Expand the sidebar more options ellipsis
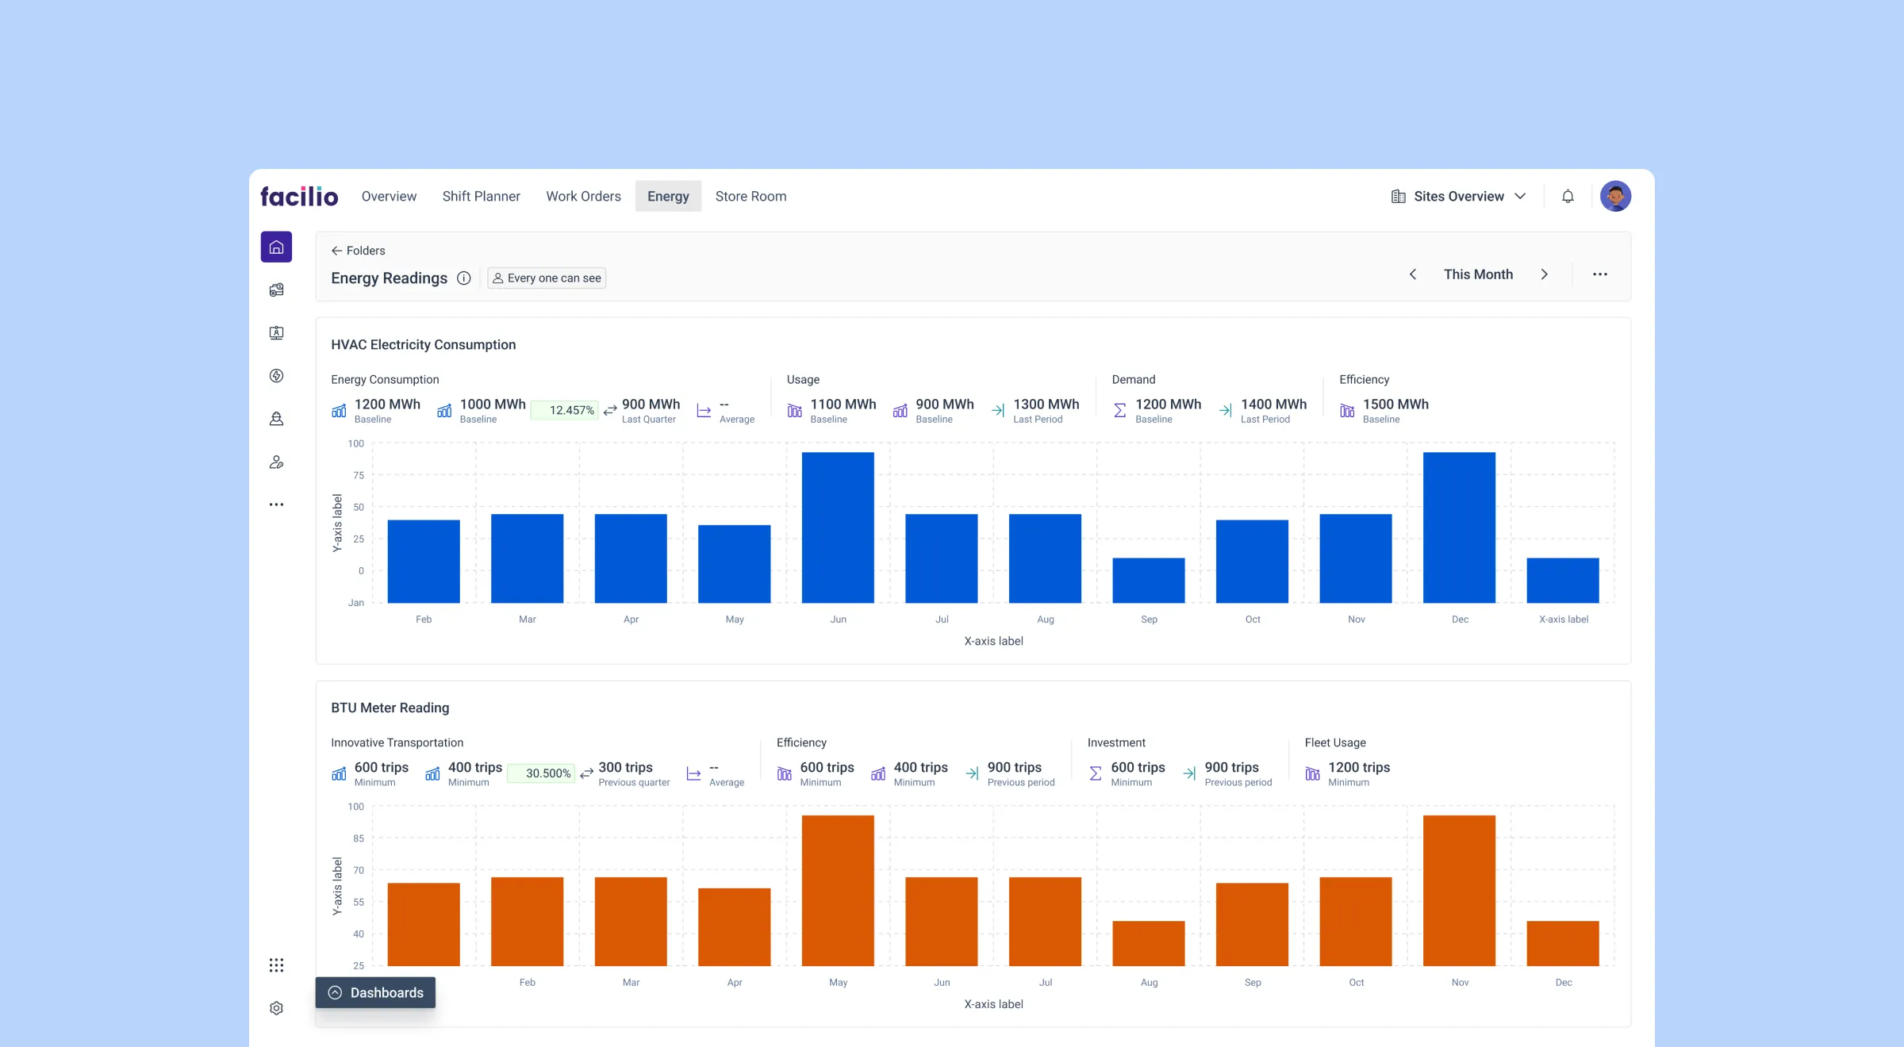 click(276, 504)
